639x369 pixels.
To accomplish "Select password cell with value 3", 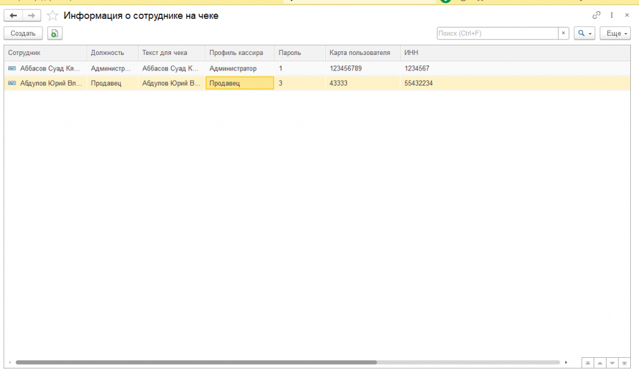I will (300, 83).
